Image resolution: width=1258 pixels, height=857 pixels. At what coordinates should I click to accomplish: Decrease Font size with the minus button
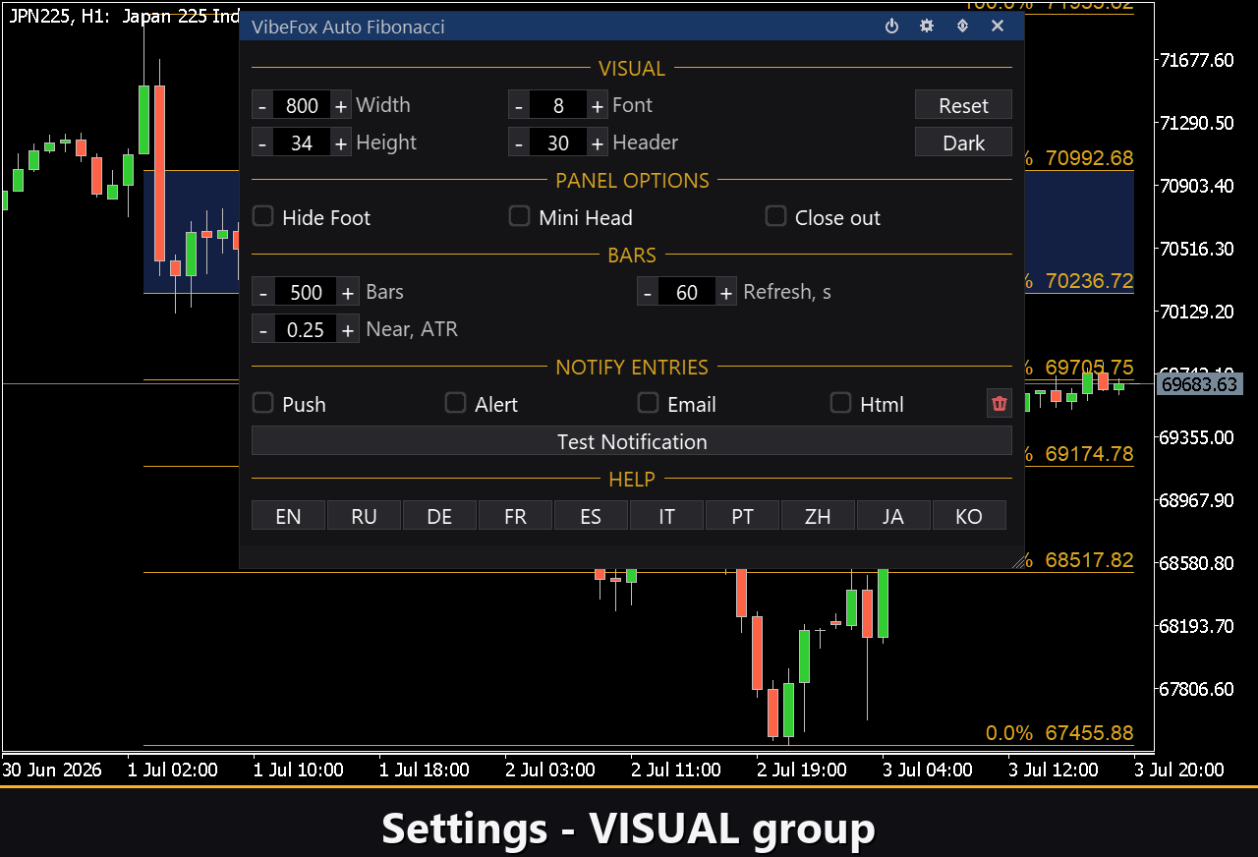[519, 105]
